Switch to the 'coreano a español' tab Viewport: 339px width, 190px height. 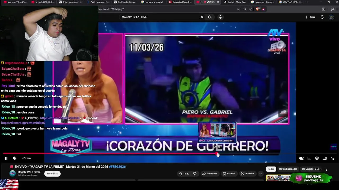point(153,2)
